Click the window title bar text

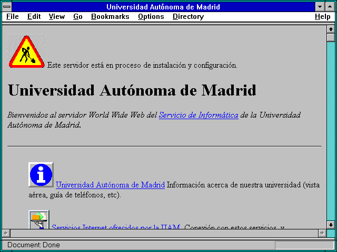point(163,7)
